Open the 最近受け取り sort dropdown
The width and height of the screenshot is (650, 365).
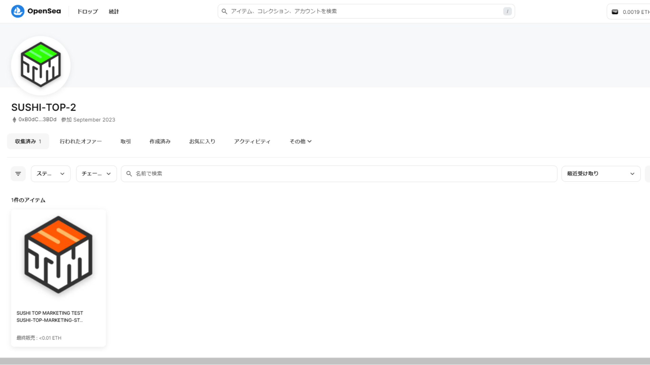click(601, 174)
